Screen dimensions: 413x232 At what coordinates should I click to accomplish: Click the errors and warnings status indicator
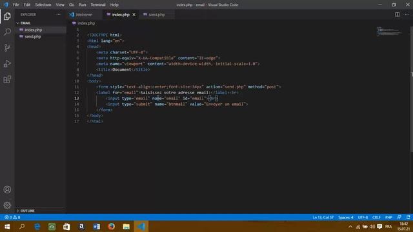(x=12, y=217)
